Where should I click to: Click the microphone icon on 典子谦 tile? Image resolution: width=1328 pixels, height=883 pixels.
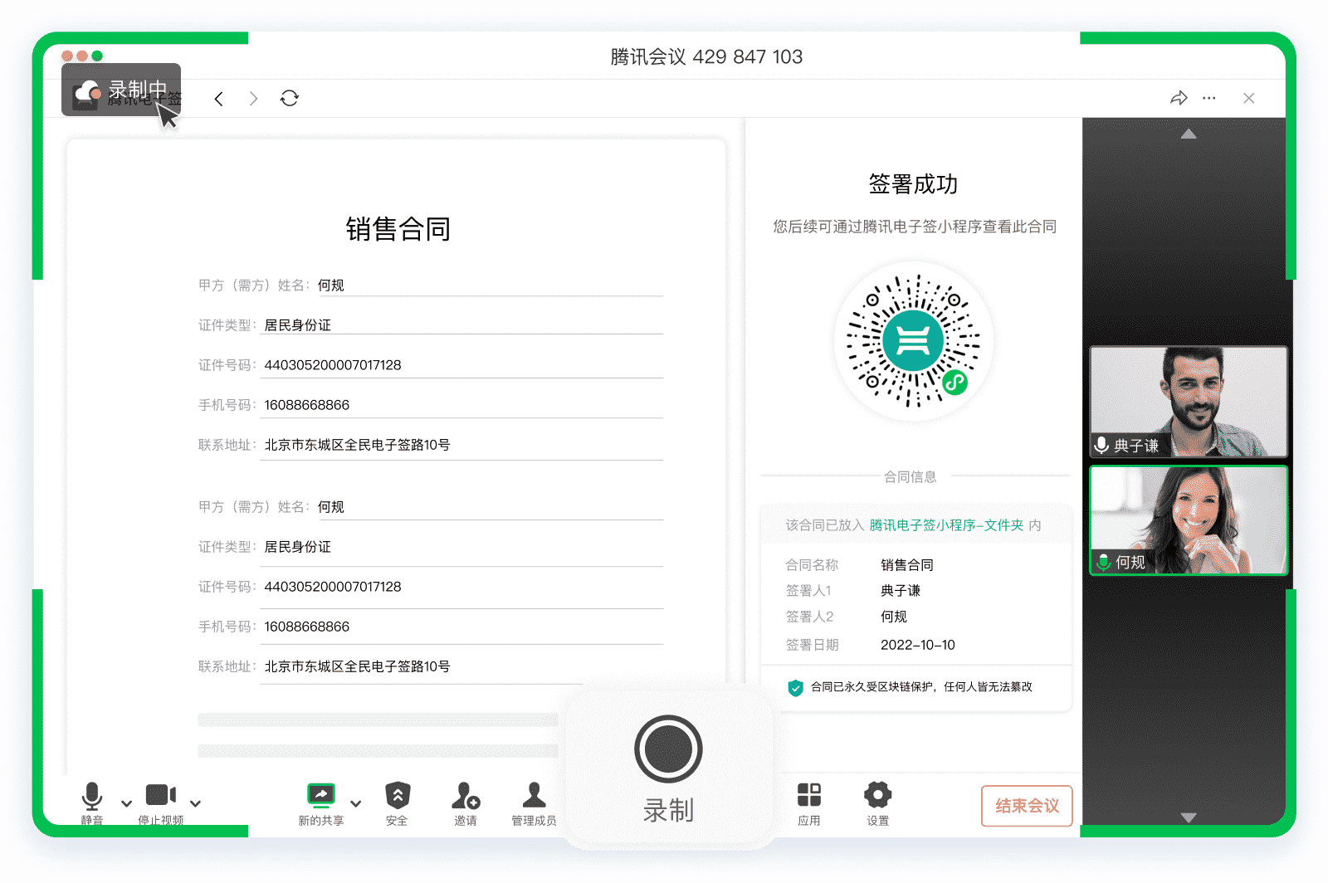coord(1101,445)
